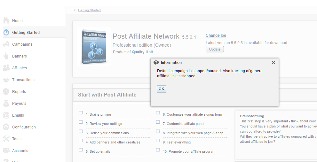
Task: Open the Home menu item
Action: pyautogui.click(x=17, y=20)
